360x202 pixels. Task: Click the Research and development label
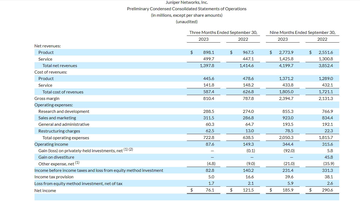[x=64, y=112]
